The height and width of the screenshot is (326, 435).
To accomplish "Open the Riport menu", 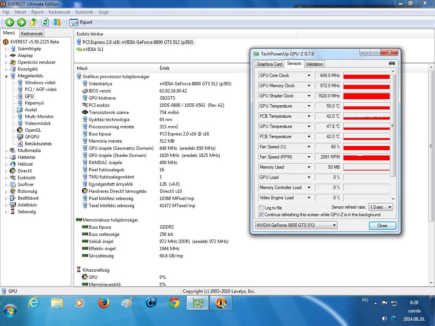I will [x=37, y=12].
